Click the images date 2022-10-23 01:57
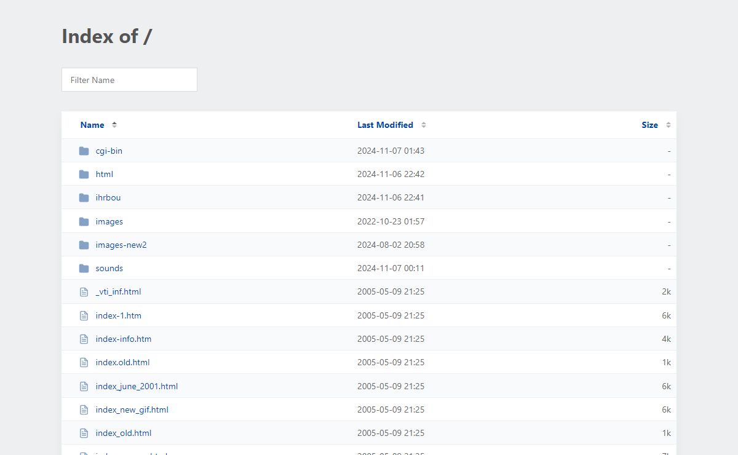Image resolution: width=738 pixels, height=455 pixels. tap(391, 221)
